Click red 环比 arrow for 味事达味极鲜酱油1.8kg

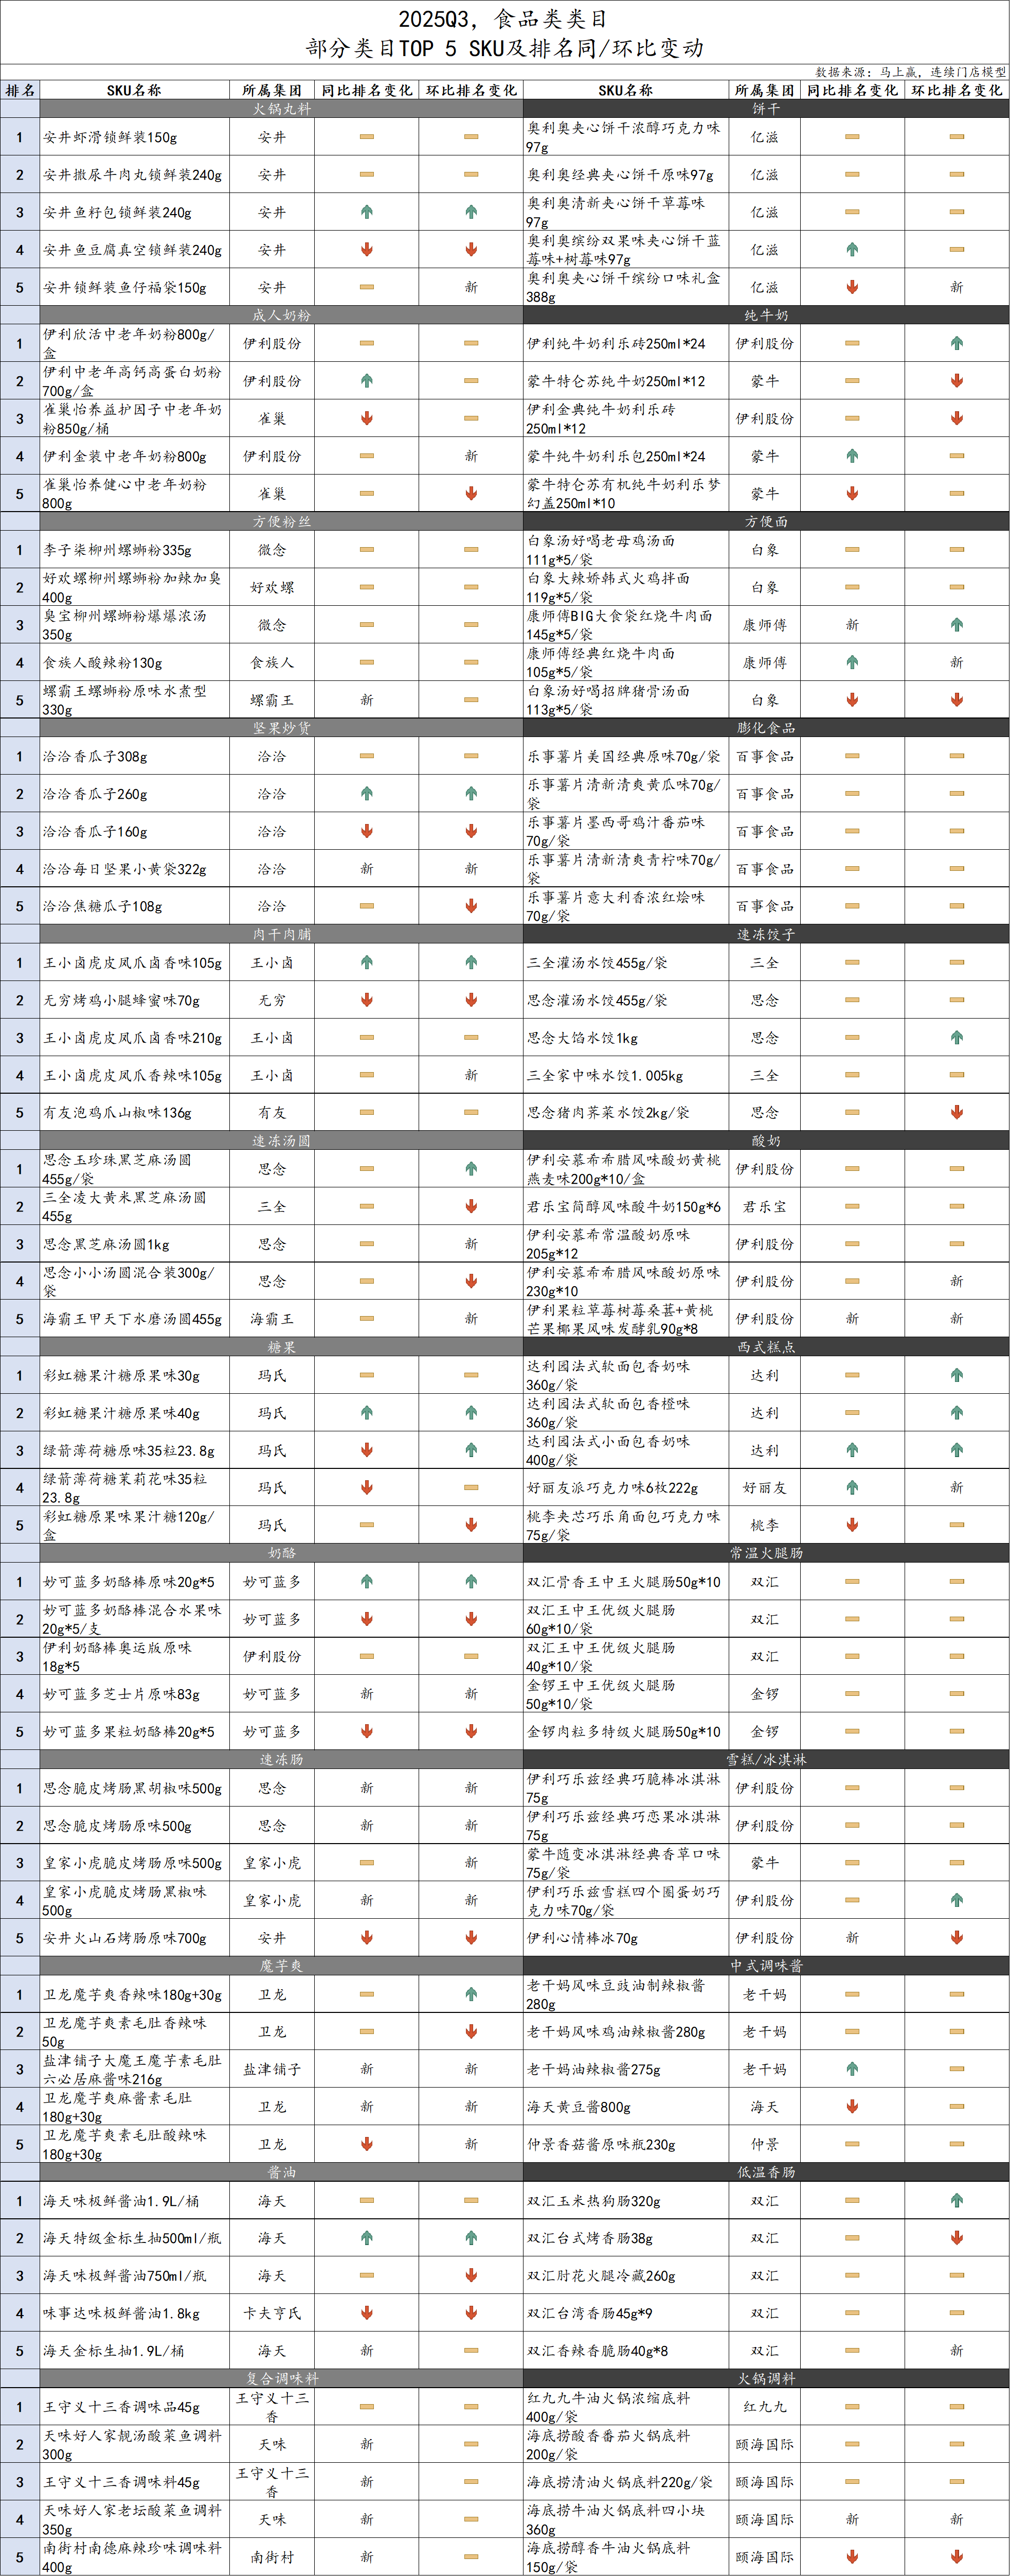pyautogui.click(x=471, y=2312)
